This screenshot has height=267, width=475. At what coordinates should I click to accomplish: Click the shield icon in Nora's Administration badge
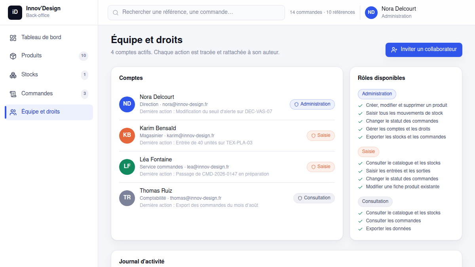point(296,104)
